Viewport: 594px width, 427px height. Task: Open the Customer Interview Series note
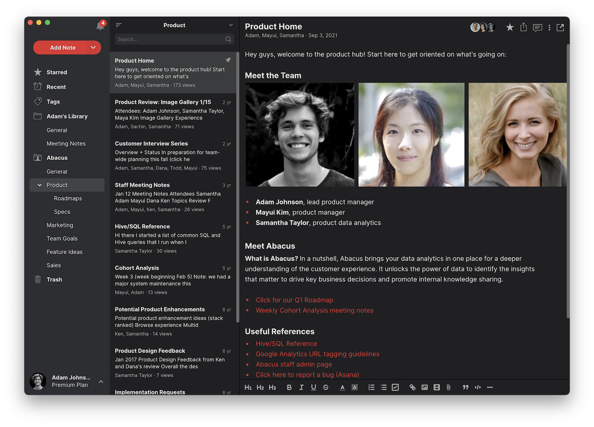click(173, 155)
